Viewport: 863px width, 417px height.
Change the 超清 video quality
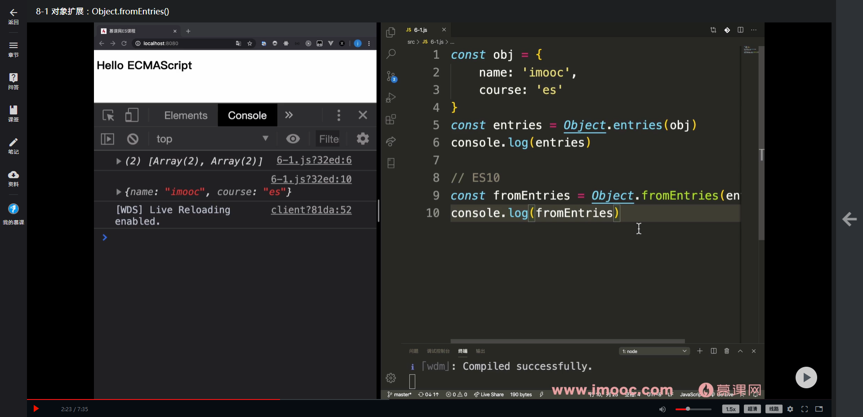[x=752, y=409]
